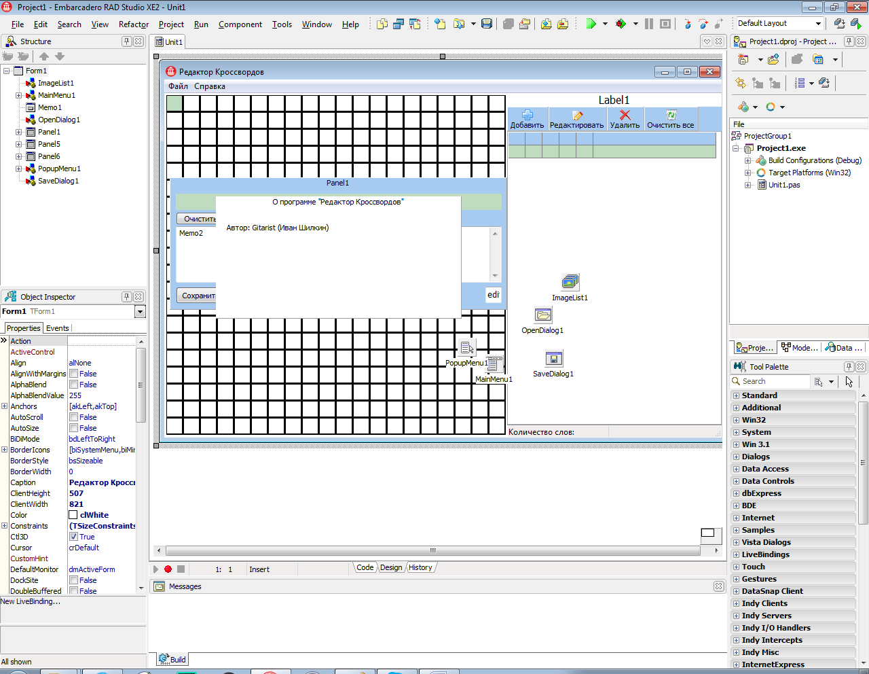
Task: Toggle the AutoSize checkbox
Action: click(x=73, y=428)
